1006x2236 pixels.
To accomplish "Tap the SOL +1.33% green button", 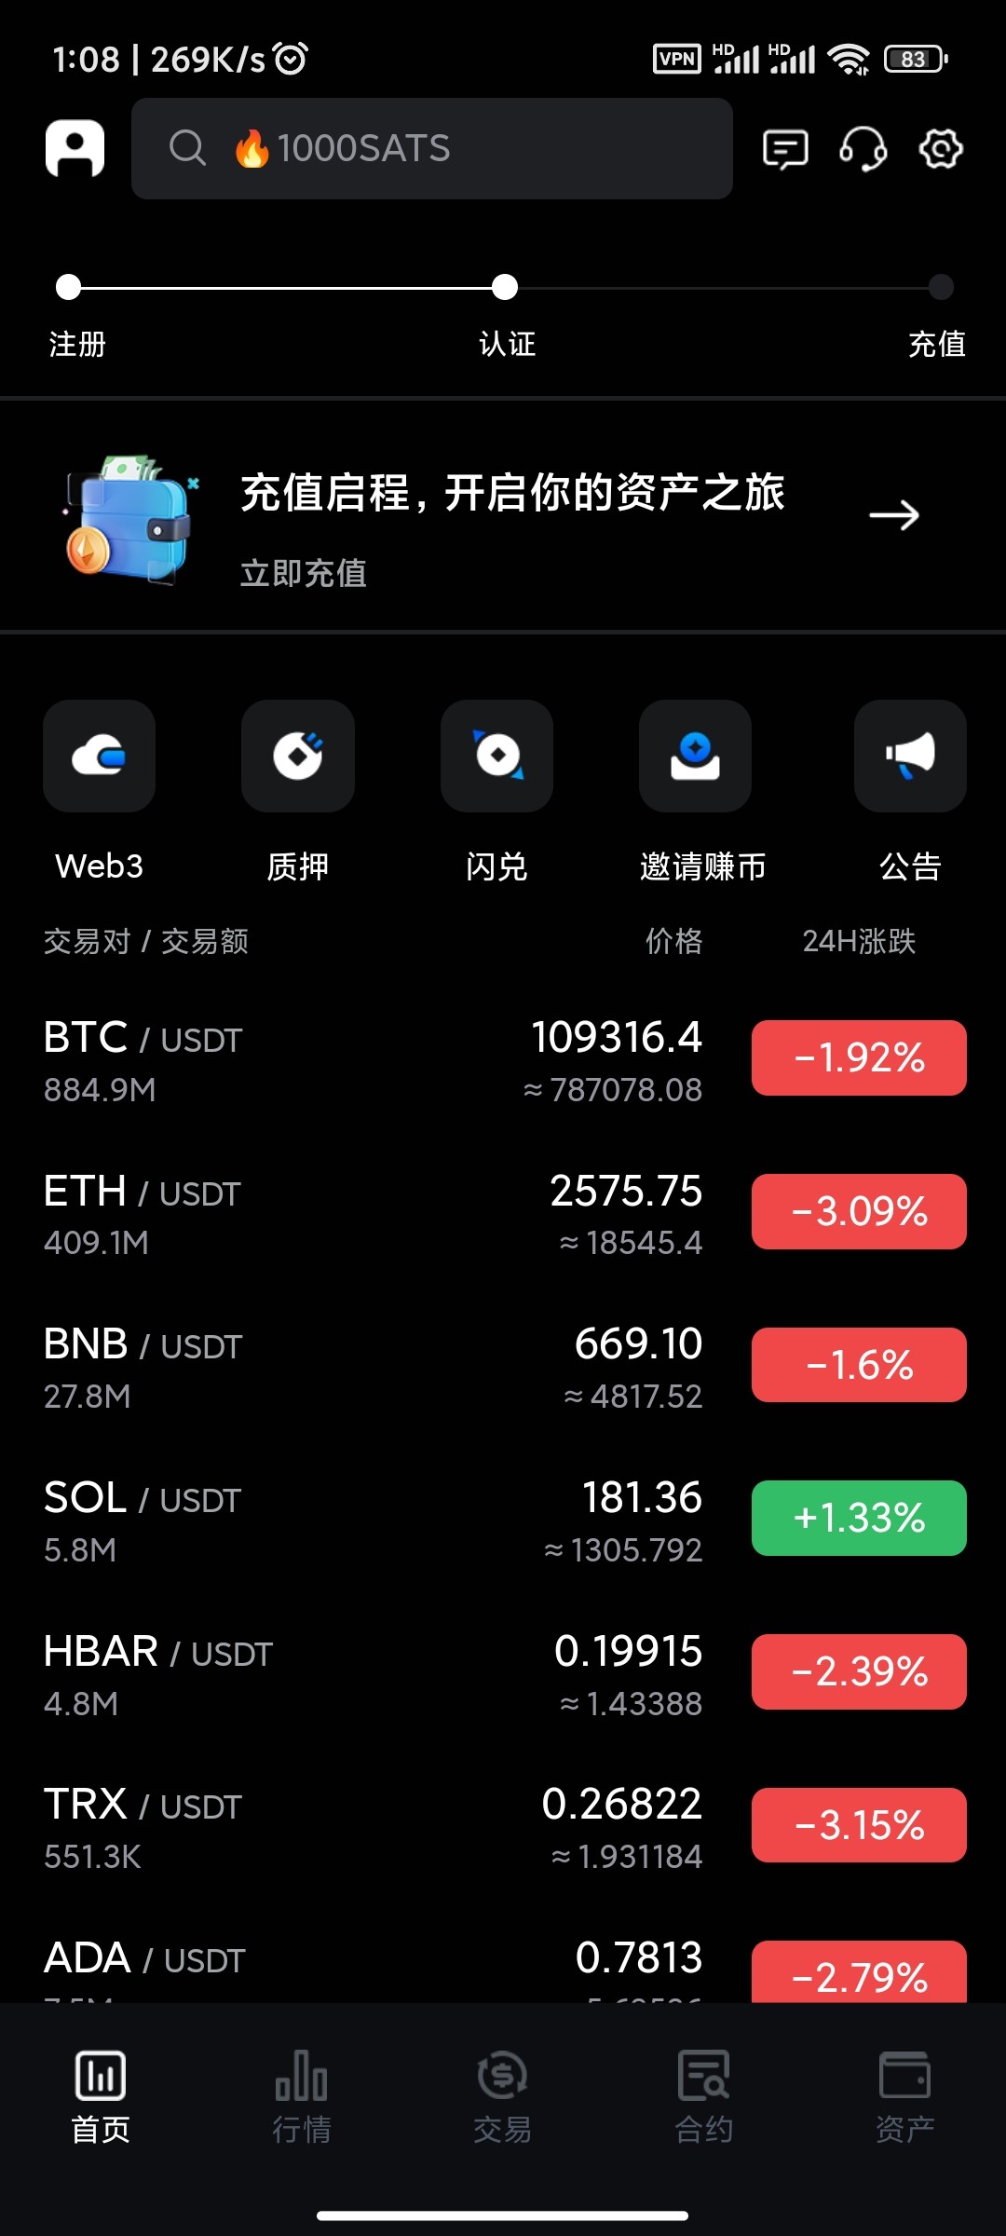I will pos(859,1518).
